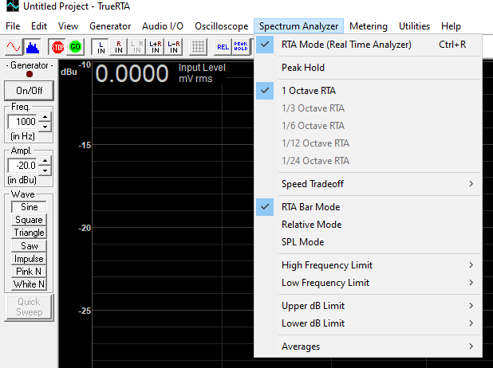Screen dimensions: 493x368
Task: Select the L+R IN input icon
Action: pyautogui.click(x=155, y=46)
